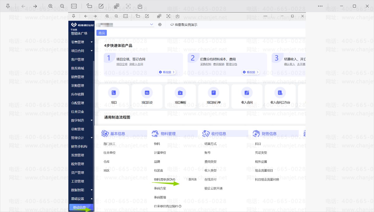Open outer viewer more options ellipsis
Image resolution: width=374 pixels, height=212 pixels.
click(x=320, y=6)
